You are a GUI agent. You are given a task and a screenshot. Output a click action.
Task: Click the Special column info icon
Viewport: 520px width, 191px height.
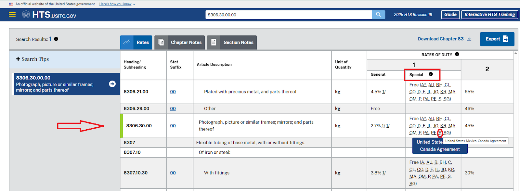[431, 74]
